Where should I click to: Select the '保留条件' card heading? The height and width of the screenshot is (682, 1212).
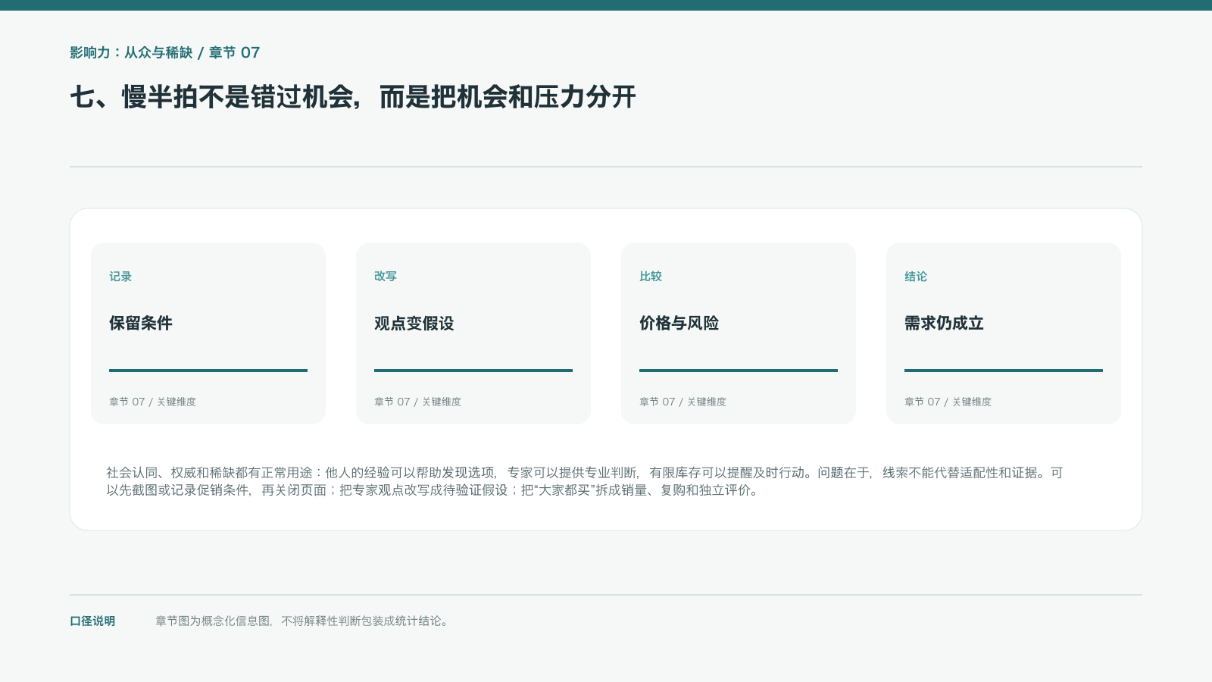coord(141,323)
